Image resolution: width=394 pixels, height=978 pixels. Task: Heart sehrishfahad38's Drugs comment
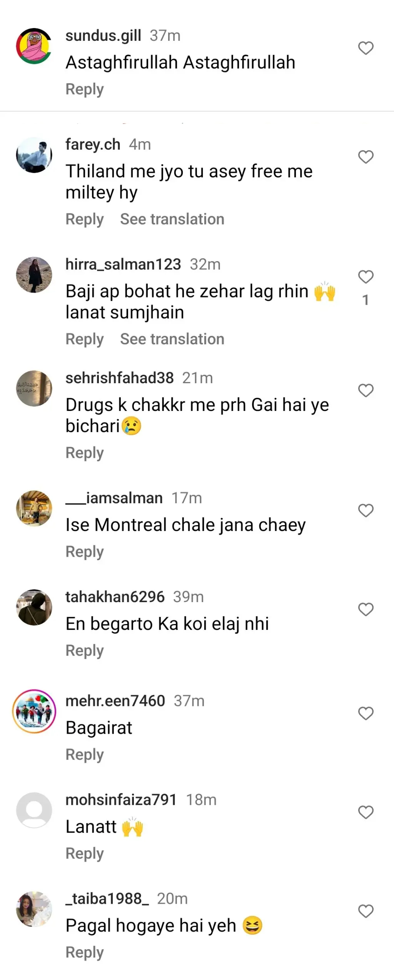click(366, 391)
